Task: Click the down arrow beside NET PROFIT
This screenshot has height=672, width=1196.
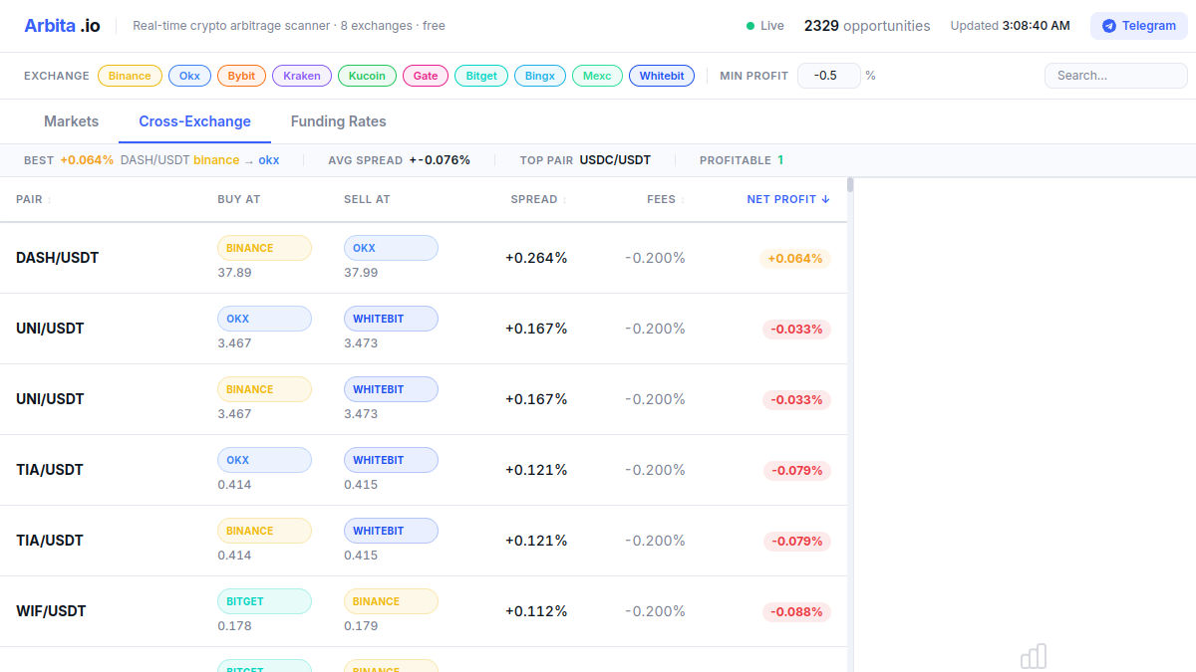Action: tap(825, 199)
